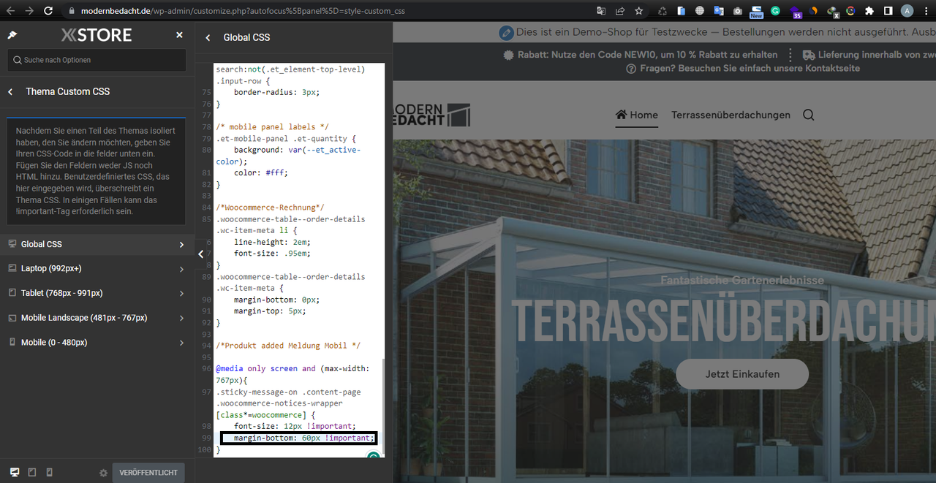
Task: Switch preview to tablet device
Action: (32, 473)
